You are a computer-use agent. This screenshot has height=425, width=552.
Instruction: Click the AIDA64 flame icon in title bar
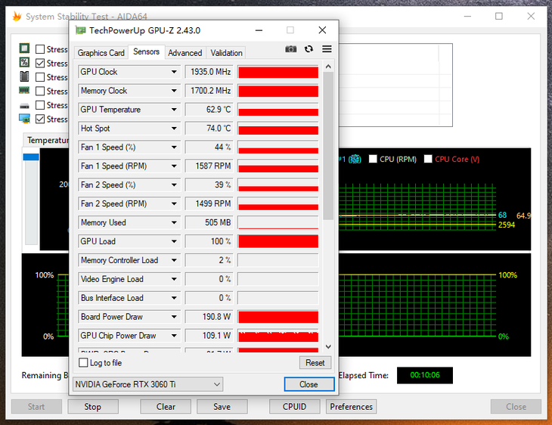(x=16, y=16)
